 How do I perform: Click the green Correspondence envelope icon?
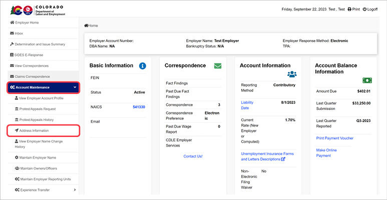click(218, 65)
